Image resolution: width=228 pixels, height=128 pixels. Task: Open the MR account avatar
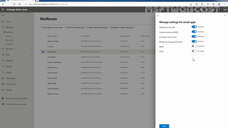point(225,10)
